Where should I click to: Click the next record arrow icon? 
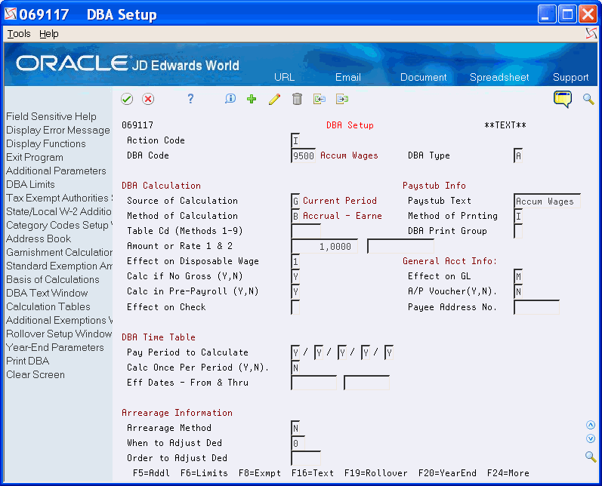(341, 99)
